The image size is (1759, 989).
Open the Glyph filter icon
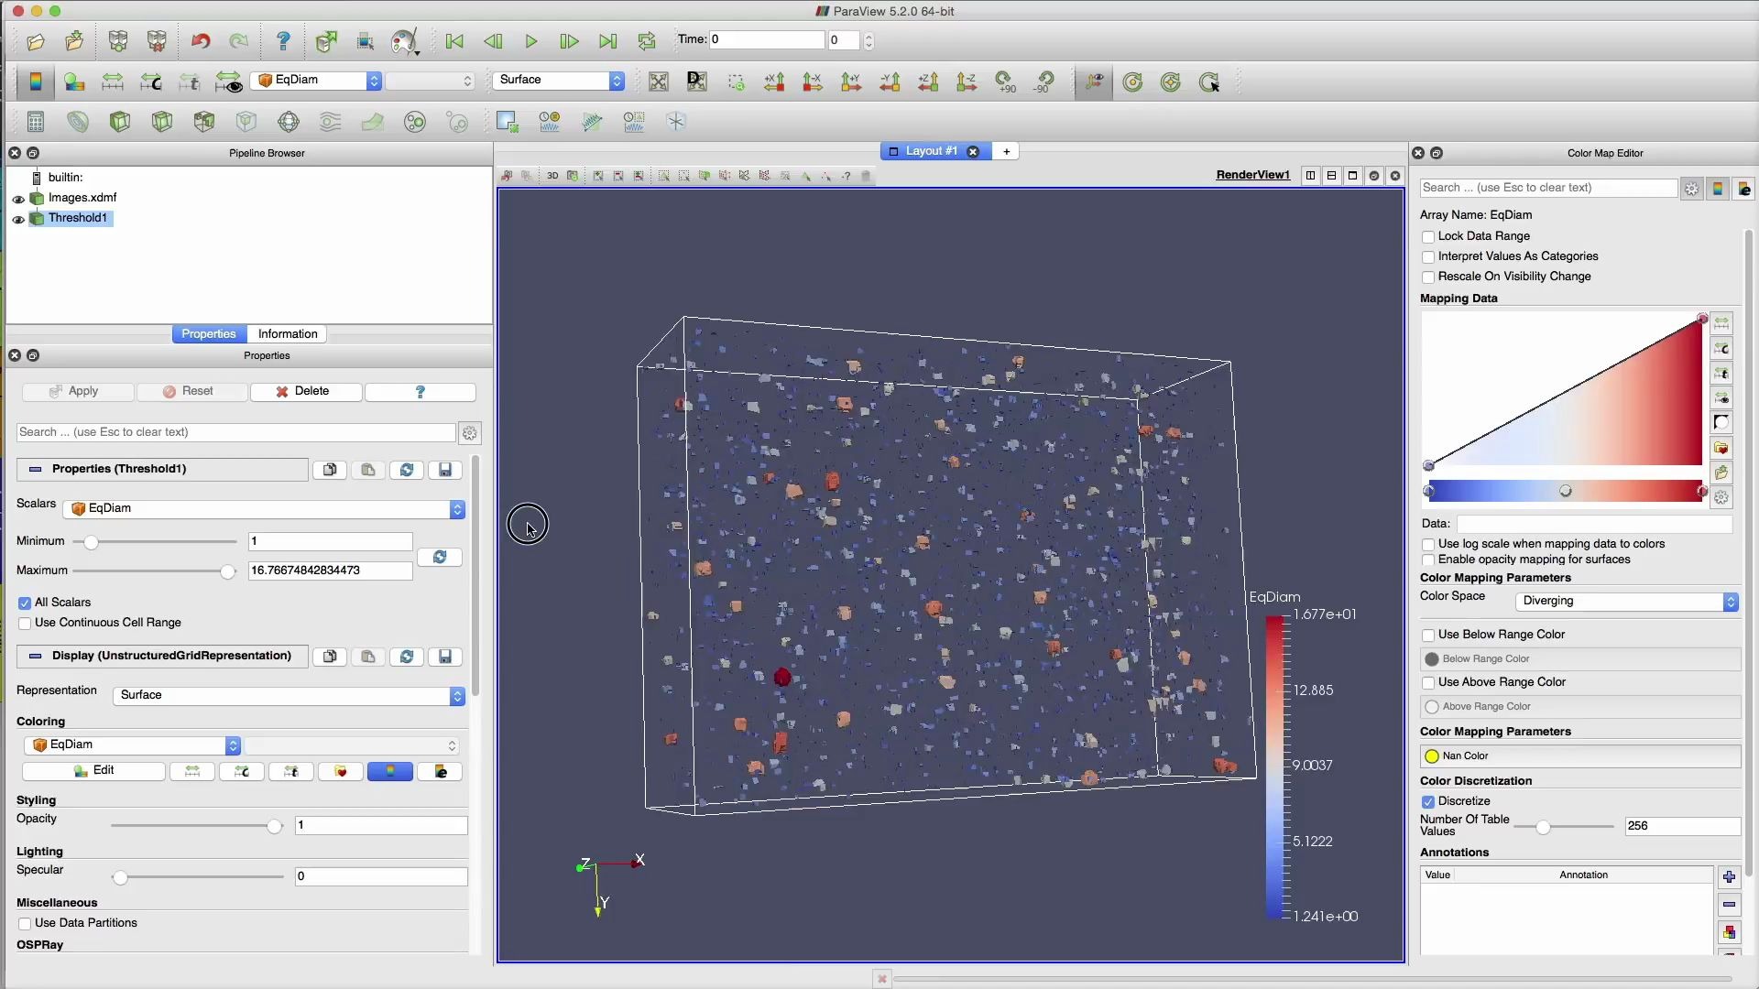288,122
